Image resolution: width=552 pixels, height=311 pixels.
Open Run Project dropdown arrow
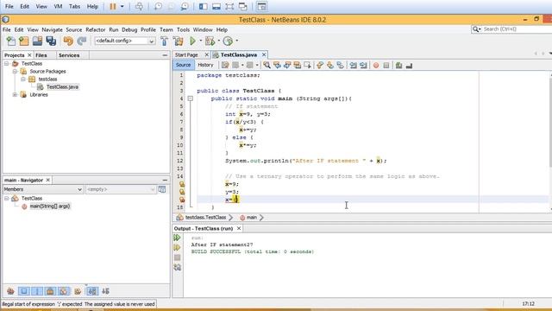[x=201, y=41]
